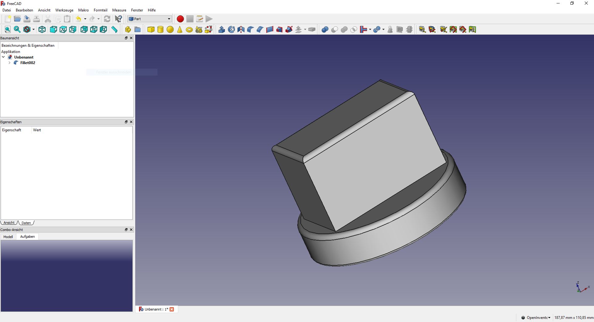Screen dimensions: 594x322
Task: Switch to the isometric view cube icon
Action: [42, 29]
